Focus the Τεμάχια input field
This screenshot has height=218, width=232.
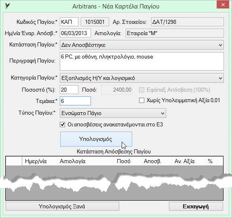click(75, 101)
